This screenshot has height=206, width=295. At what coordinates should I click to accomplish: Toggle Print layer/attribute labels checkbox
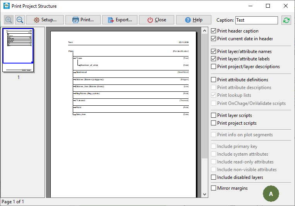(x=214, y=59)
